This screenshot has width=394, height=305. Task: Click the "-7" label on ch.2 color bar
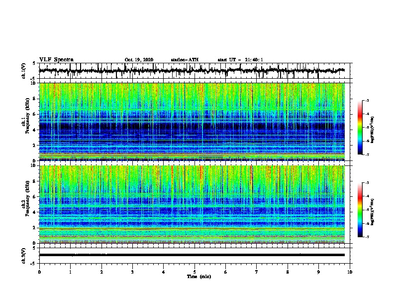367,237
